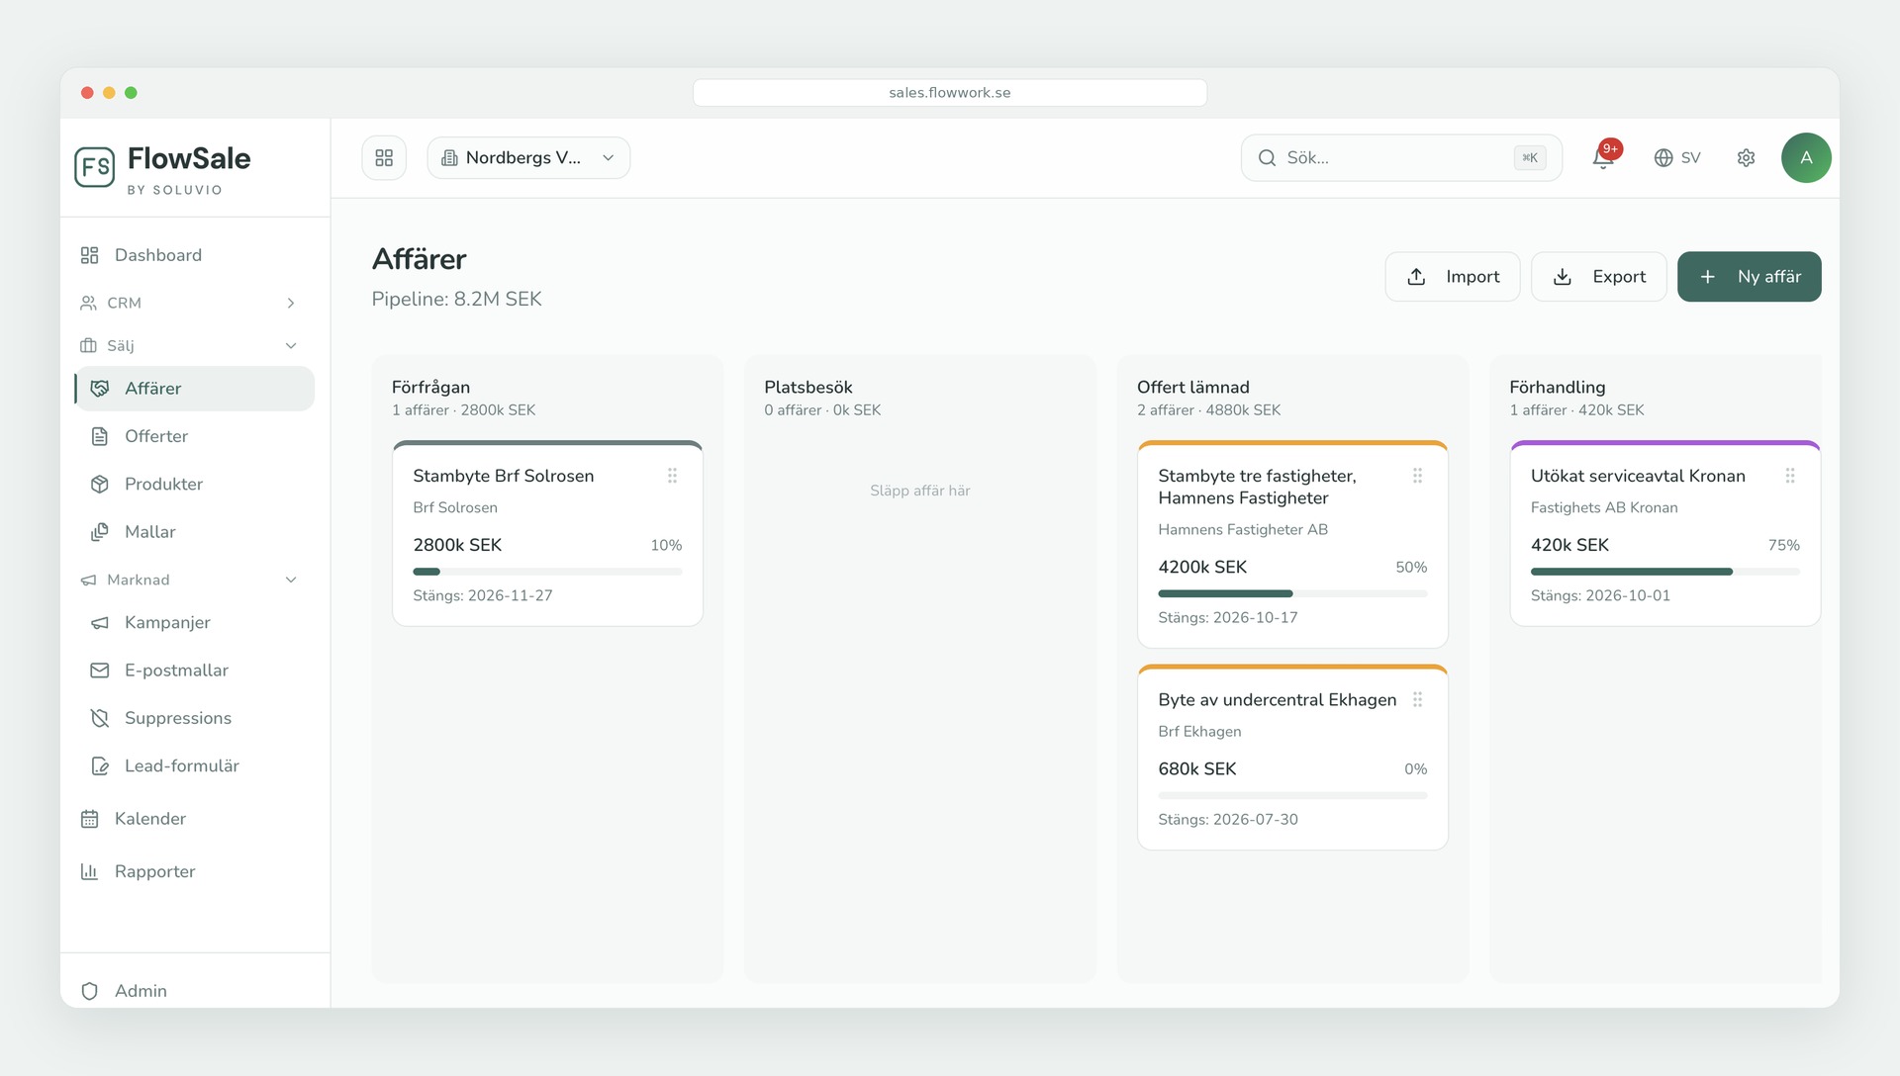Expand the CRM sidebar section

[188, 303]
